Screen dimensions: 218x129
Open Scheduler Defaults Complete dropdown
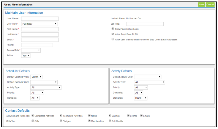click(x=35, y=98)
